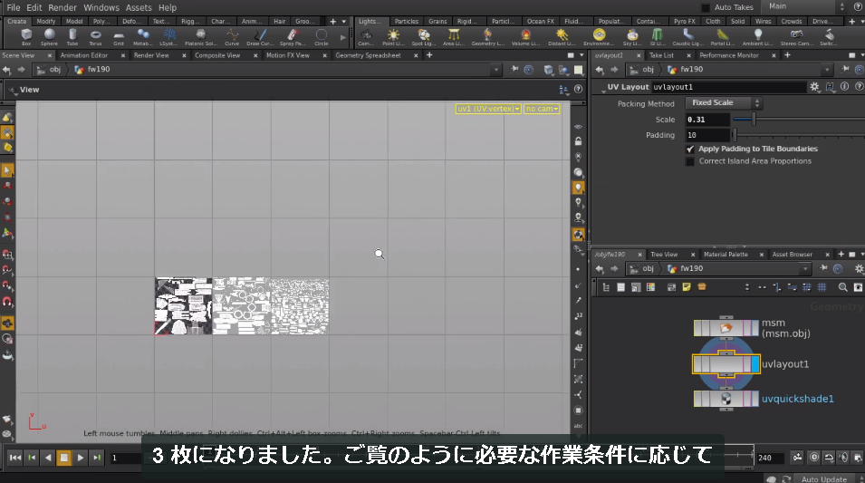Toggle the uvlayout1 node display flag
This screenshot has width=865, height=483.
(x=754, y=364)
